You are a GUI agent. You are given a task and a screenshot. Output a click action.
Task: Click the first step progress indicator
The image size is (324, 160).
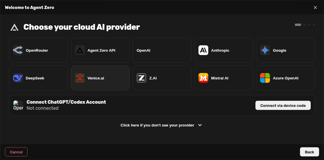(x=298, y=25)
